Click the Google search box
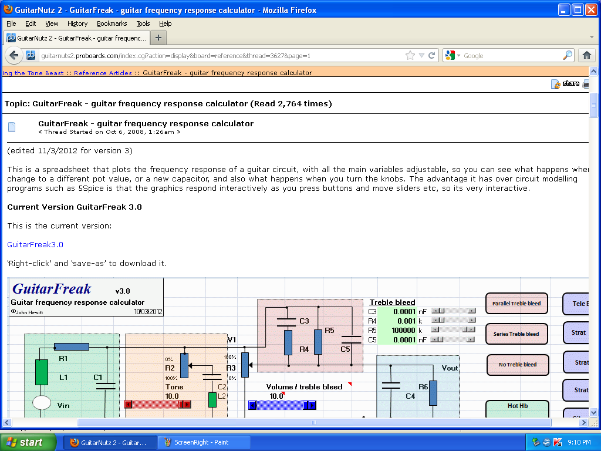 tap(512, 56)
